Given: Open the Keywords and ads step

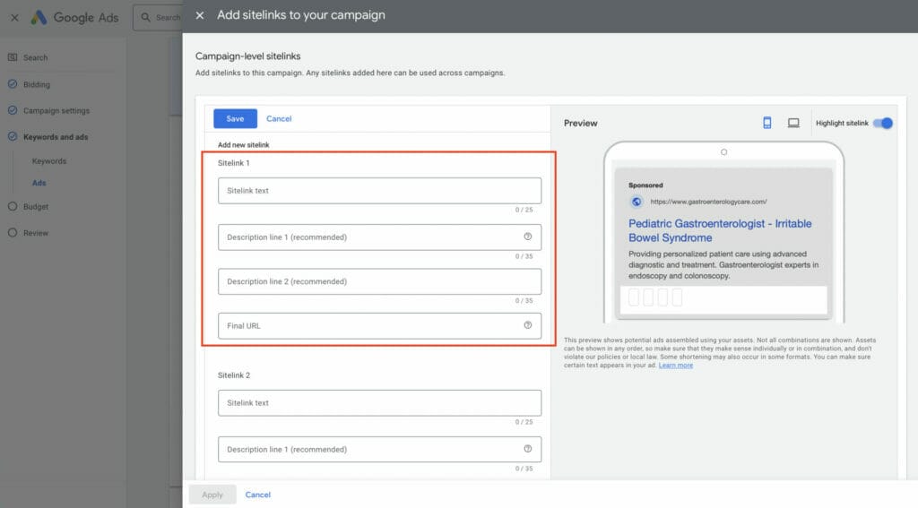Looking at the screenshot, I should (56, 137).
